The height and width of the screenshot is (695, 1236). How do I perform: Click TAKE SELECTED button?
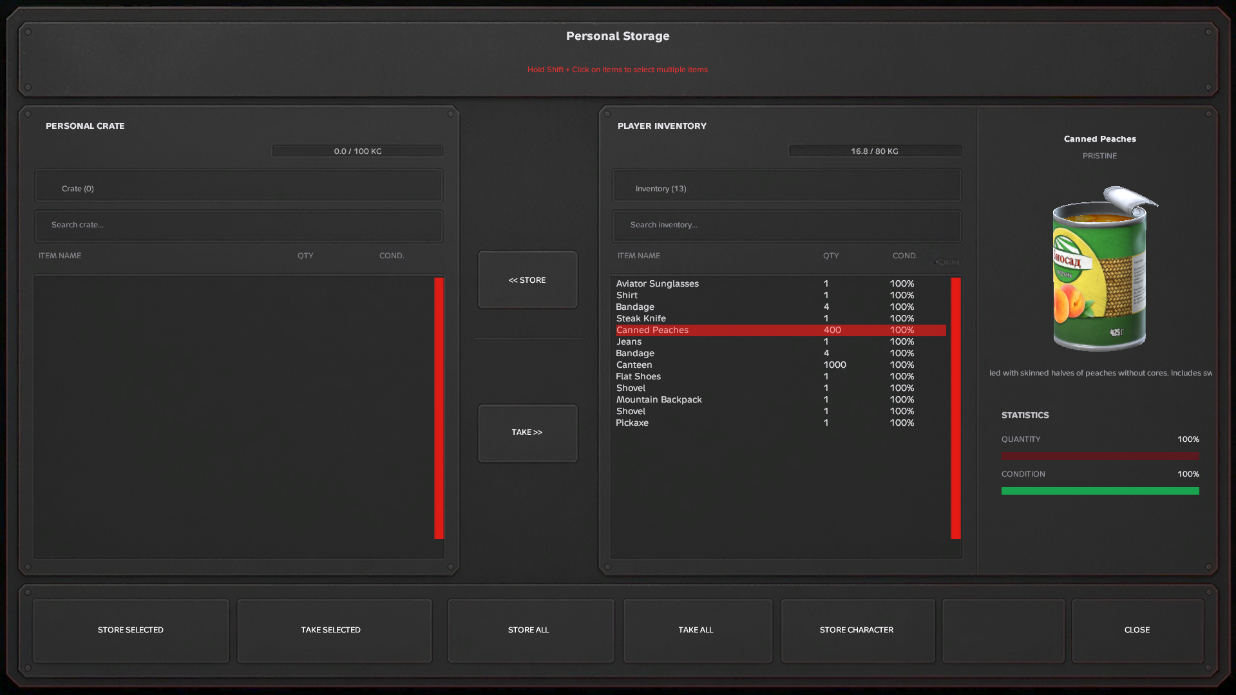pyautogui.click(x=334, y=631)
